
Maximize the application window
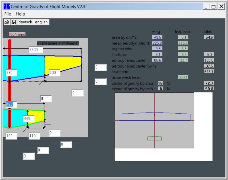coord(213,6)
